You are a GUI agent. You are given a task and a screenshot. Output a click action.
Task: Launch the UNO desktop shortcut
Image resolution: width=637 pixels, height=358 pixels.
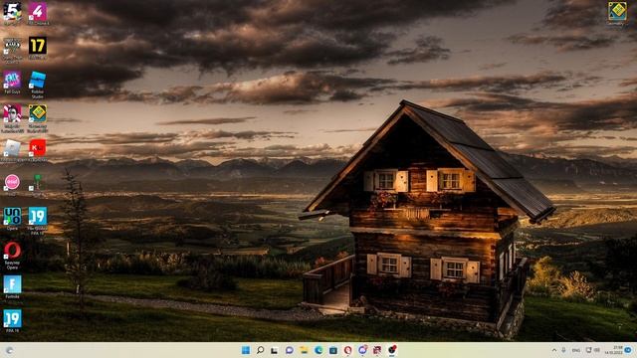(x=12, y=217)
